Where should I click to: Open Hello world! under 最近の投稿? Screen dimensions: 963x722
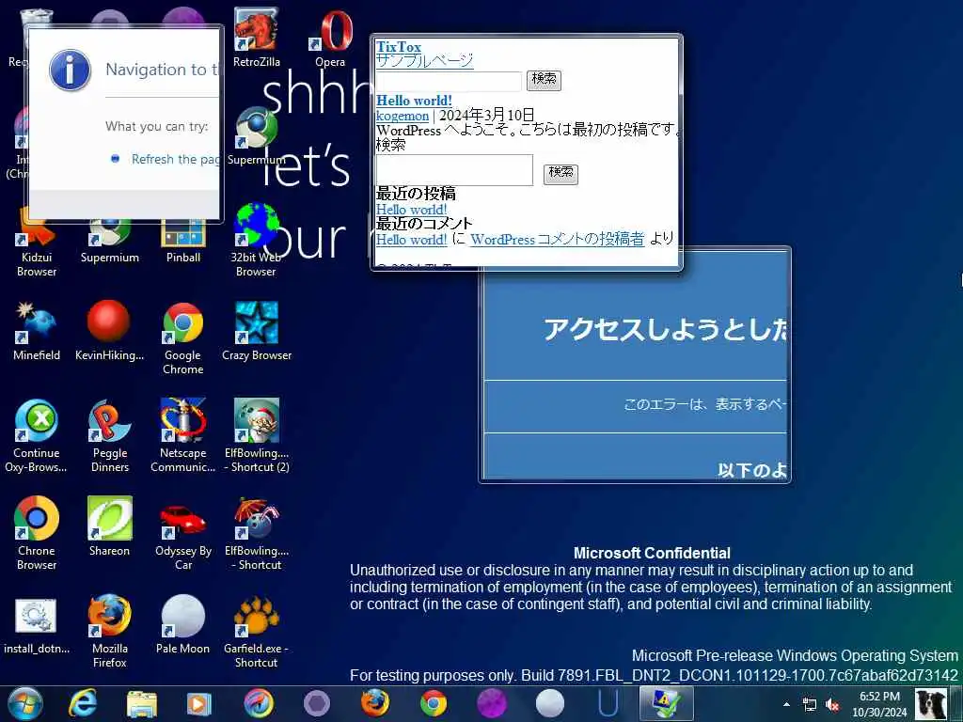tap(412, 210)
